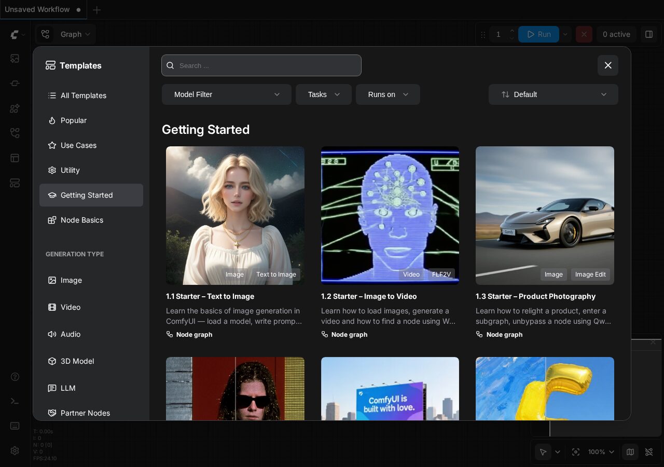This screenshot has height=467, width=664.
Task: Select the Utility category
Action: tap(91, 170)
